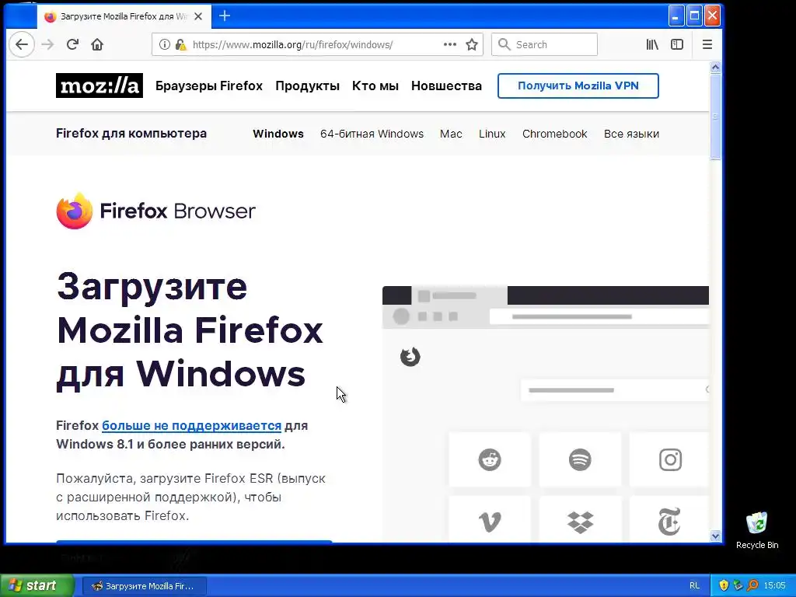Click the security shield tray icon
Viewport: 796px width, 597px height.
click(724, 585)
